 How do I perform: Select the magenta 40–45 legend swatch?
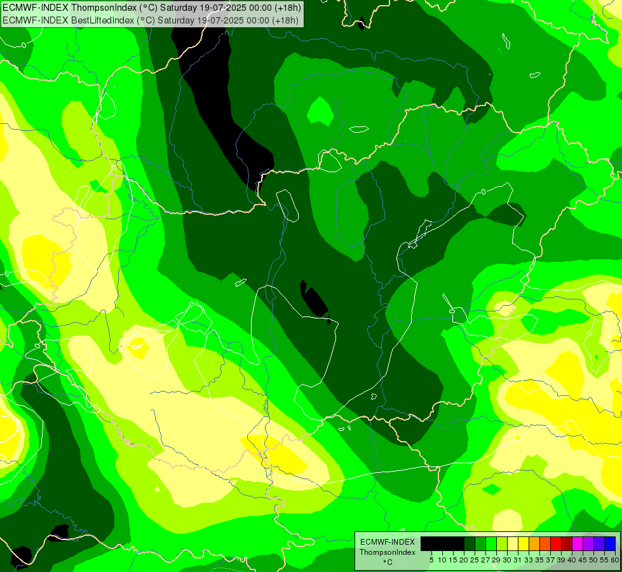[x=578, y=544]
